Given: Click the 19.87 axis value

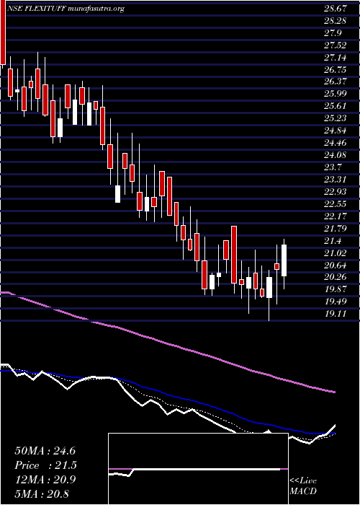Looking at the screenshot, I should pyautogui.click(x=336, y=289).
